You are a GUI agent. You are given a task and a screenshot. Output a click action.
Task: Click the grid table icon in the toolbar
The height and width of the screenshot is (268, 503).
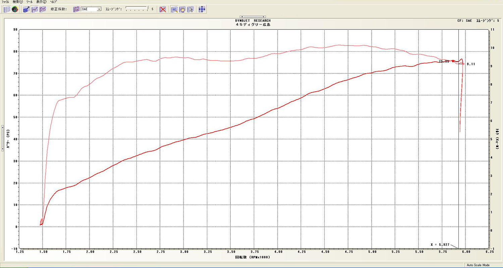(x=7, y=9)
